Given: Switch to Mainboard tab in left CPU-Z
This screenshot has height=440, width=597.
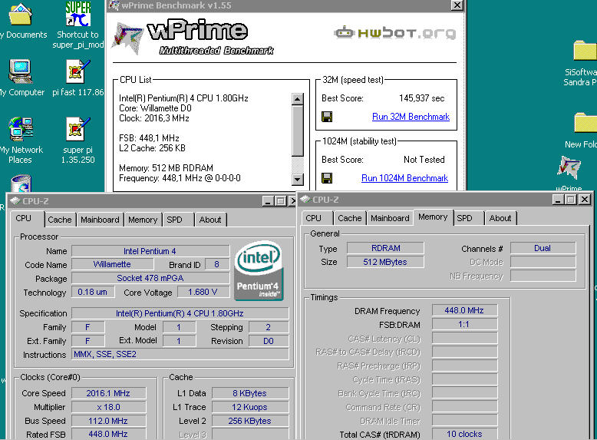Looking at the screenshot, I should 100,220.
